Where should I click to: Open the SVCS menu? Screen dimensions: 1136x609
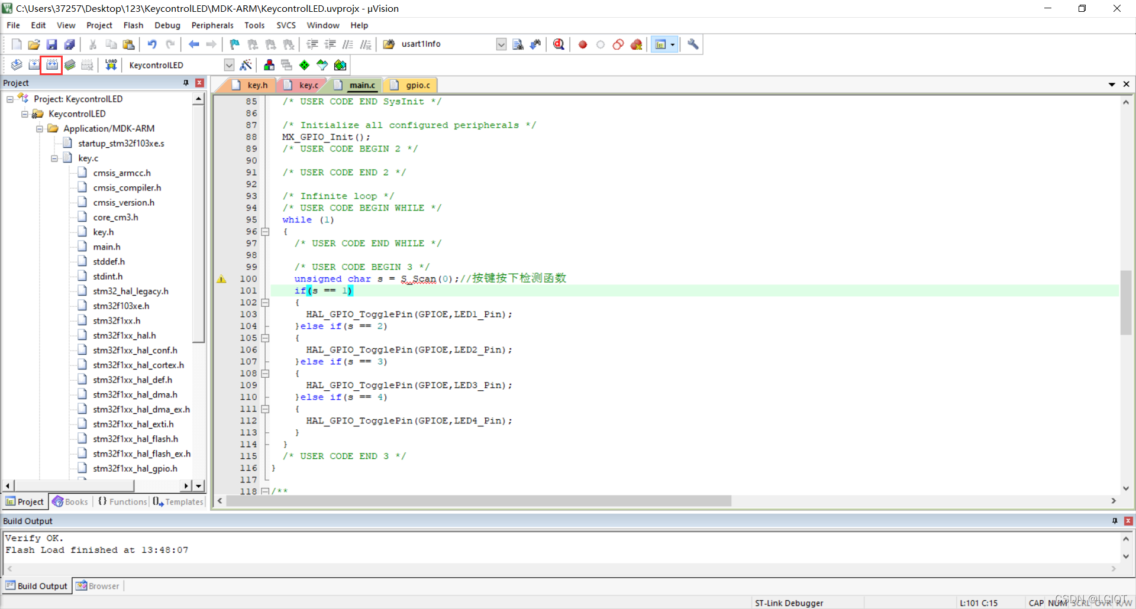click(286, 25)
